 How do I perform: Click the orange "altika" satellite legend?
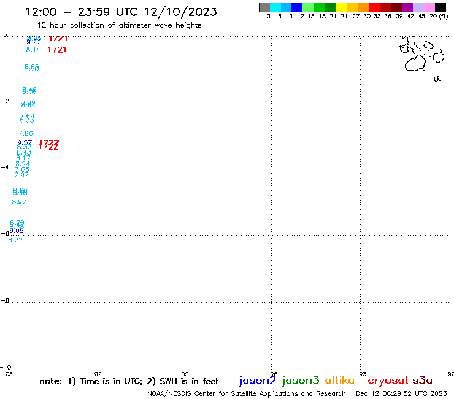(340, 381)
